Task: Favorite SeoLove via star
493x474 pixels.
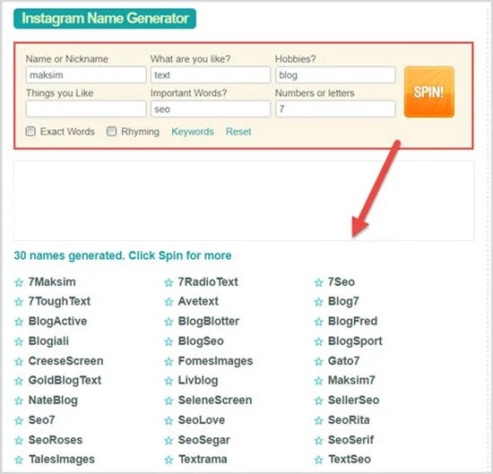Action: pyautogui.click(x=169, y=420)
